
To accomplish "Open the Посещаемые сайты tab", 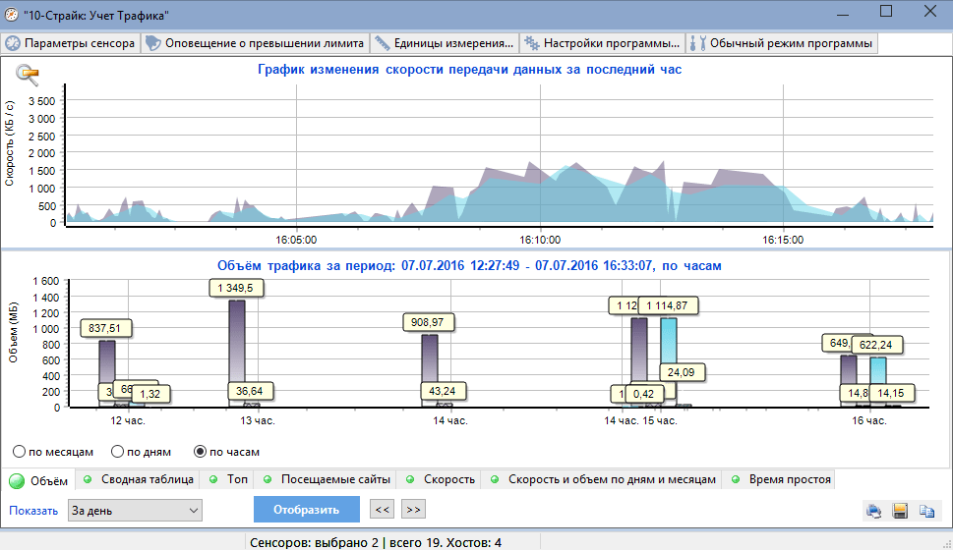I will click(x=327, y=479).
